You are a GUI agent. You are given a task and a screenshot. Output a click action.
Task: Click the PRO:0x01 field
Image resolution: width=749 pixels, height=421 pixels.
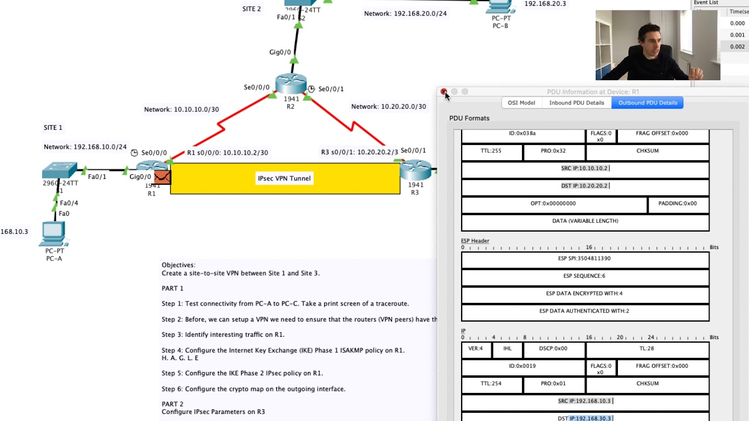coord(554,384)
